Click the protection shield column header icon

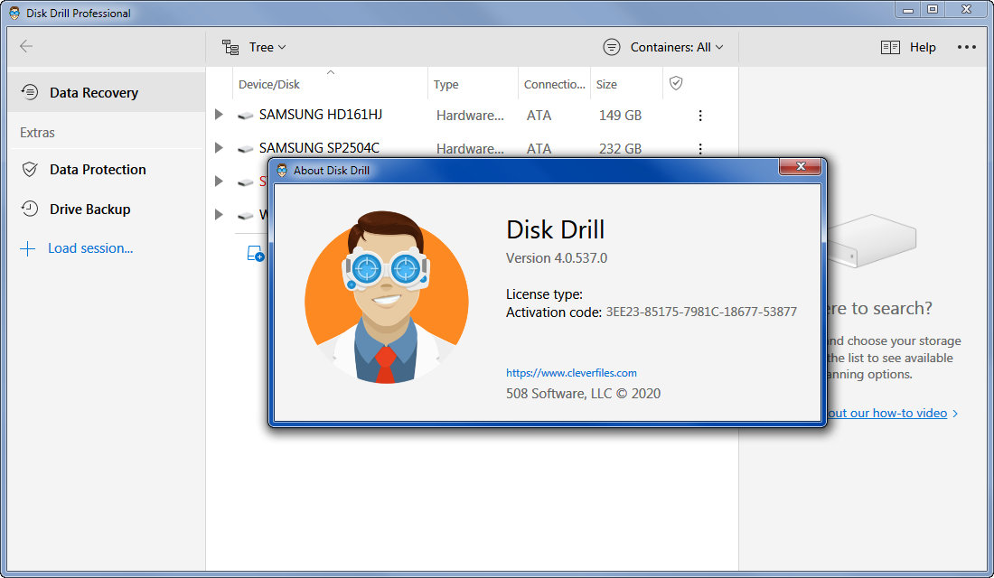[x=676, y=83]
